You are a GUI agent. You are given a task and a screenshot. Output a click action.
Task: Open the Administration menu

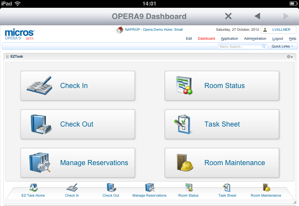point(255,39)
